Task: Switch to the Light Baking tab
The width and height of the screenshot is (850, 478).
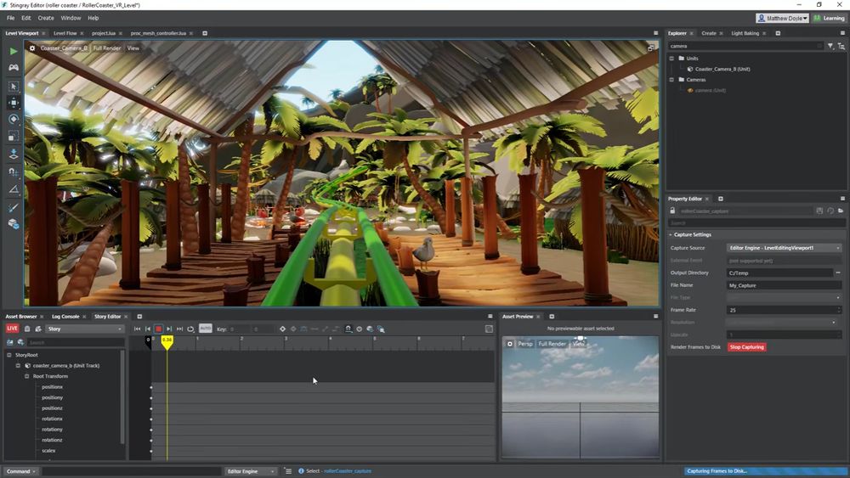Action: (x=745, y=33)
